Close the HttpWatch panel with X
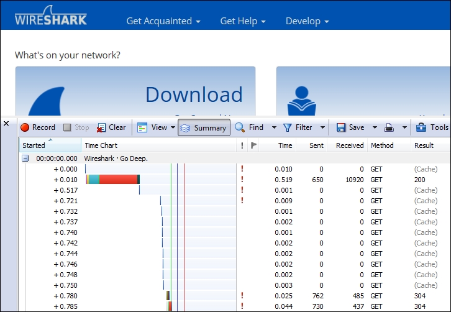Image resolution: width=451 pixels, height=312 pixels. coord(6,124)
